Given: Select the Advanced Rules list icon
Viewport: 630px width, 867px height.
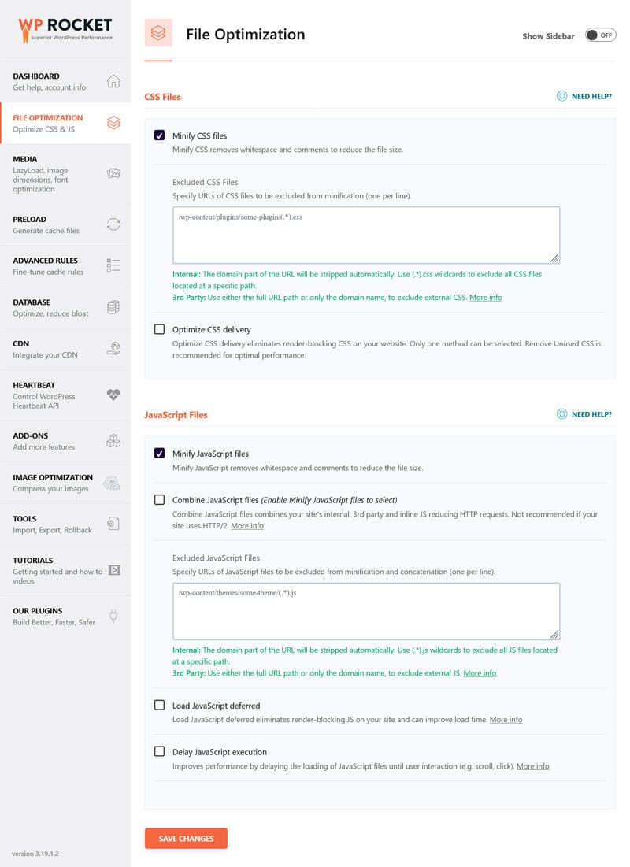Looking at the screenshot, I should pos(113,265).
